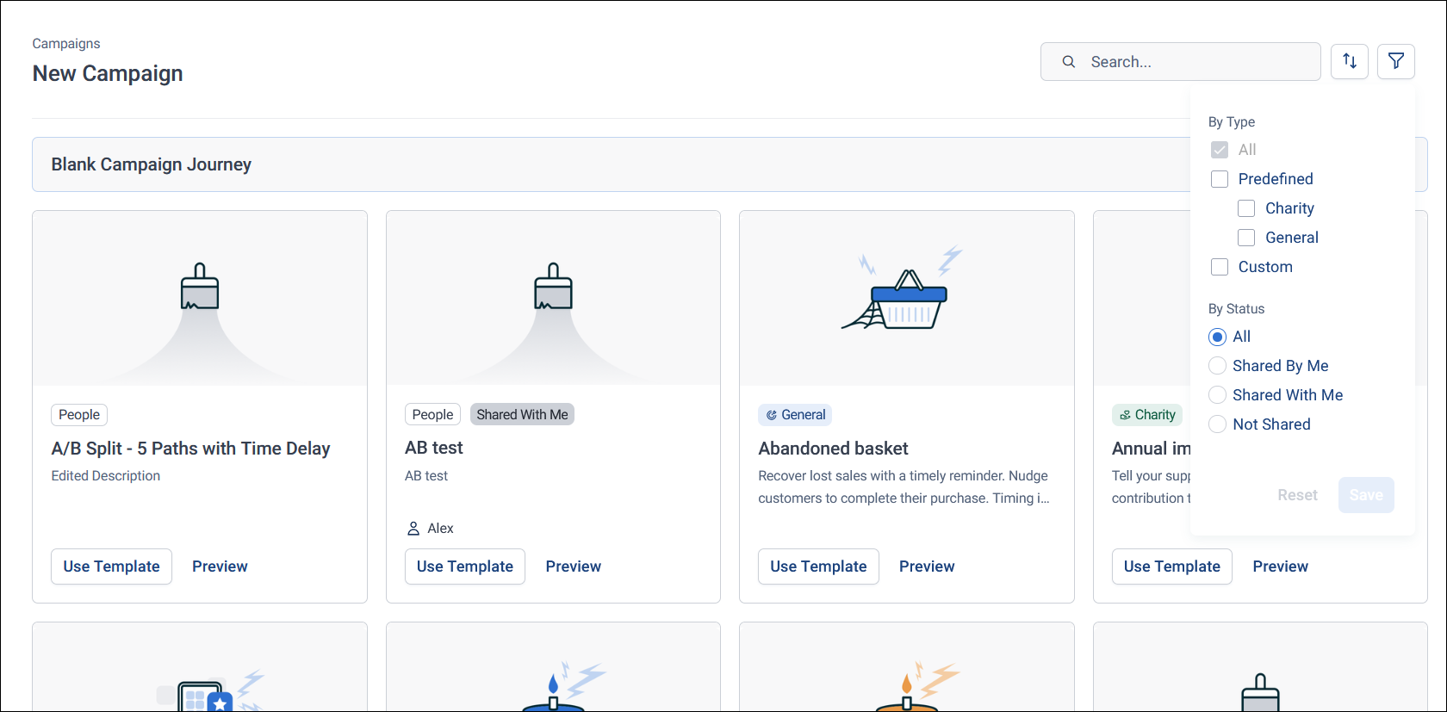
Task: Use Template for Annual impact card
Action: (1172, 567)
